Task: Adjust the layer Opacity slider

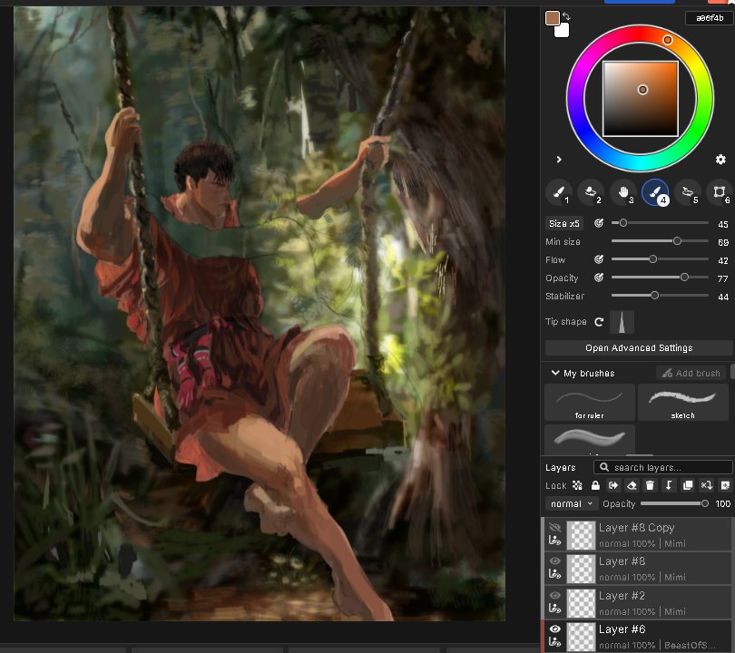Action: [x=674, y=503]
